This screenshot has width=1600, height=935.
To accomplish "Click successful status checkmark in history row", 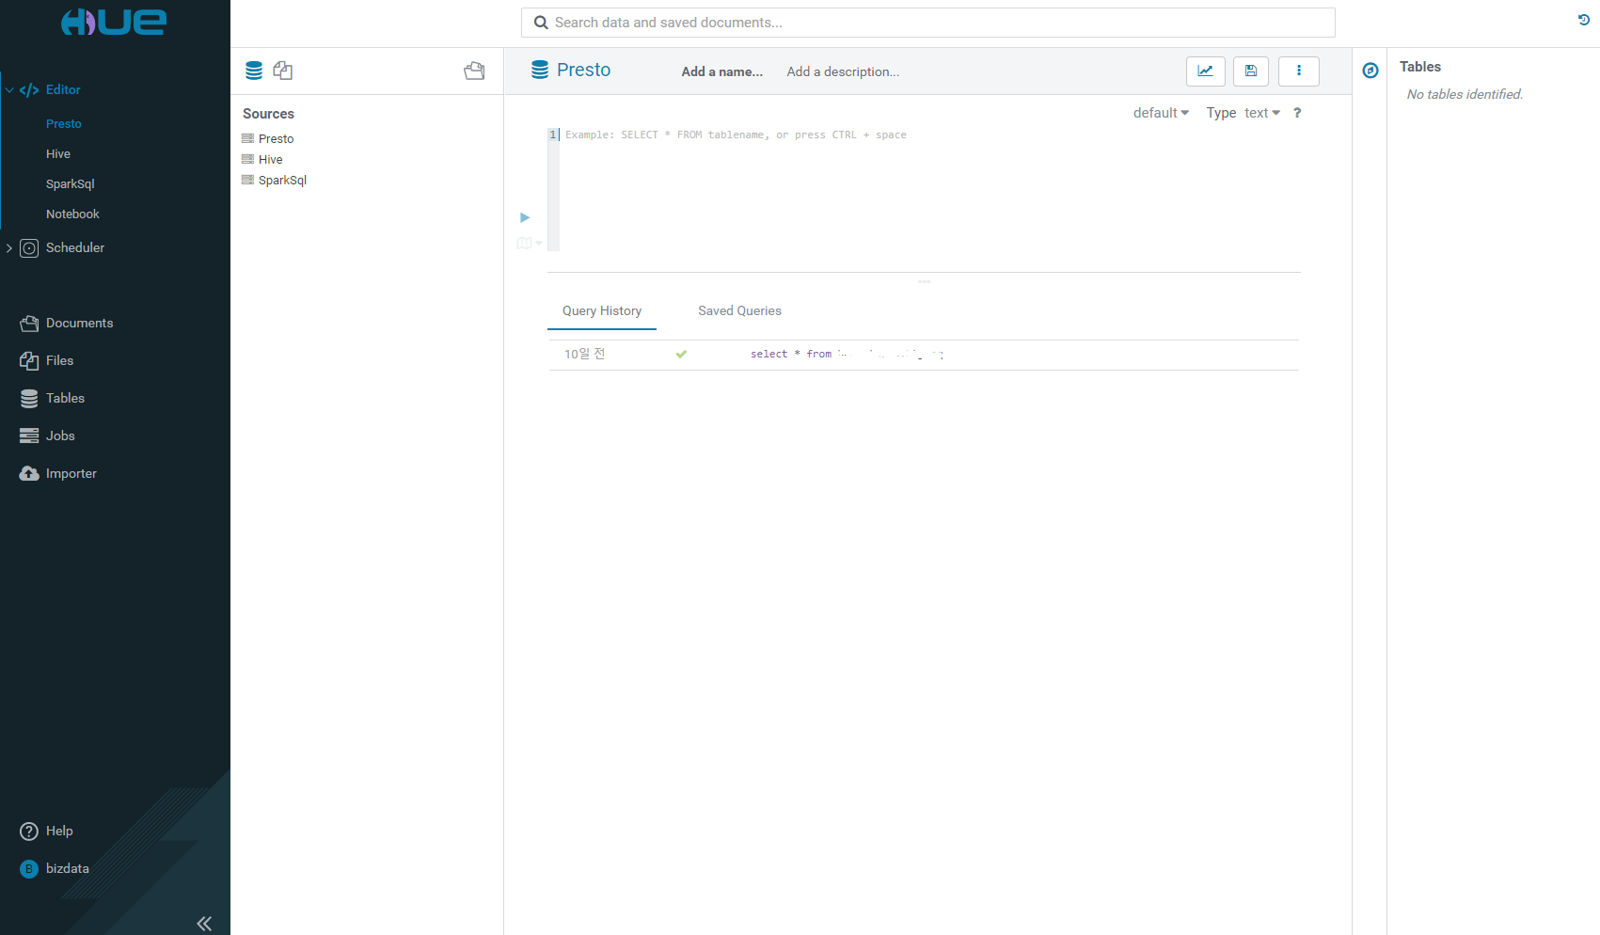I will pyautogui.click(x=681, y=355).
